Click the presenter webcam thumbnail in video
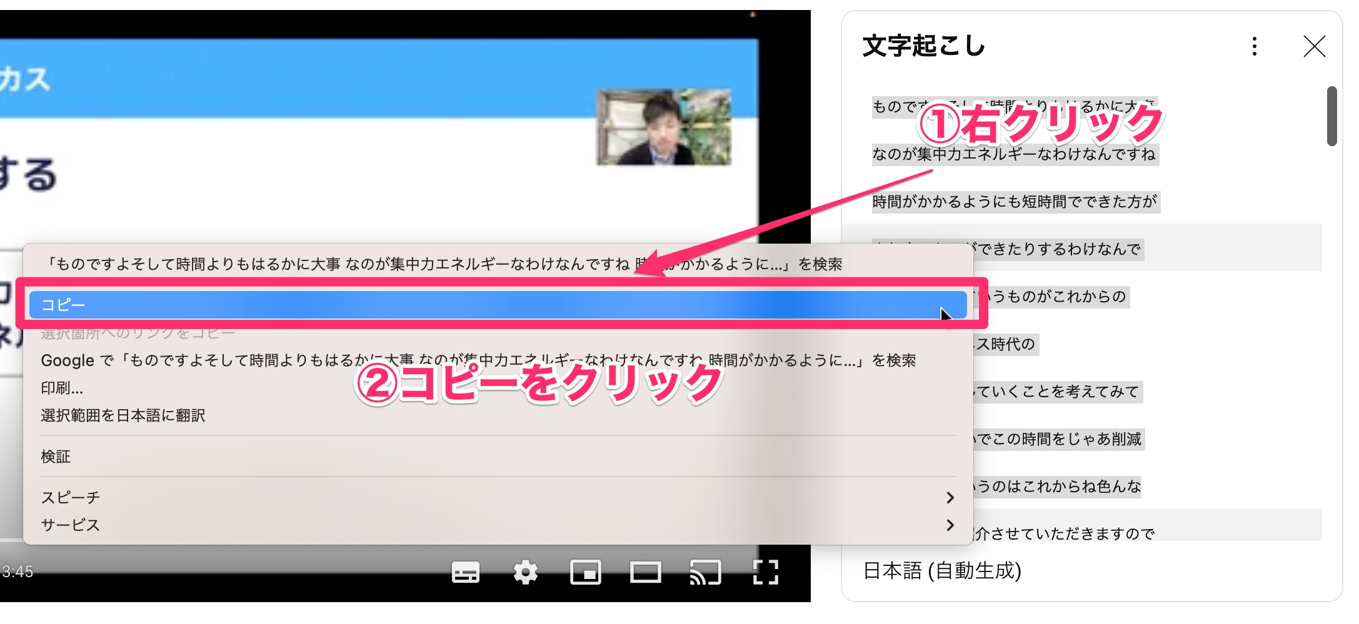This screenshot has width=1359, height=624. [663, 127]
